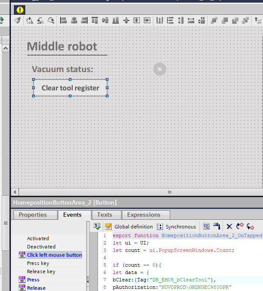The height and width of the screenshot is (291, 263).
Task: Align selected objects to the right
Action: [84, 20]
